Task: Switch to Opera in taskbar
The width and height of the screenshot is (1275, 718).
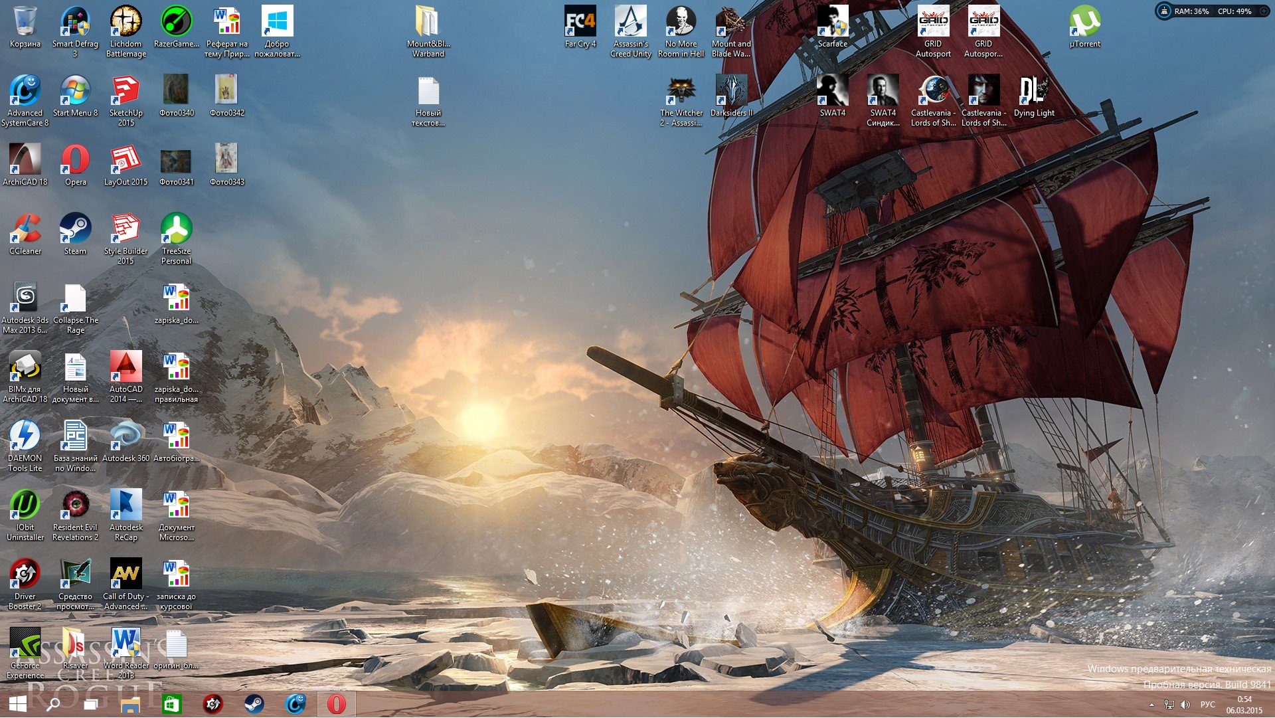Action: tap(336, 704)
